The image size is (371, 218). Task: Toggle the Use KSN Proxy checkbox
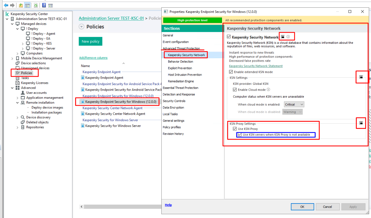tap(235, 129)
